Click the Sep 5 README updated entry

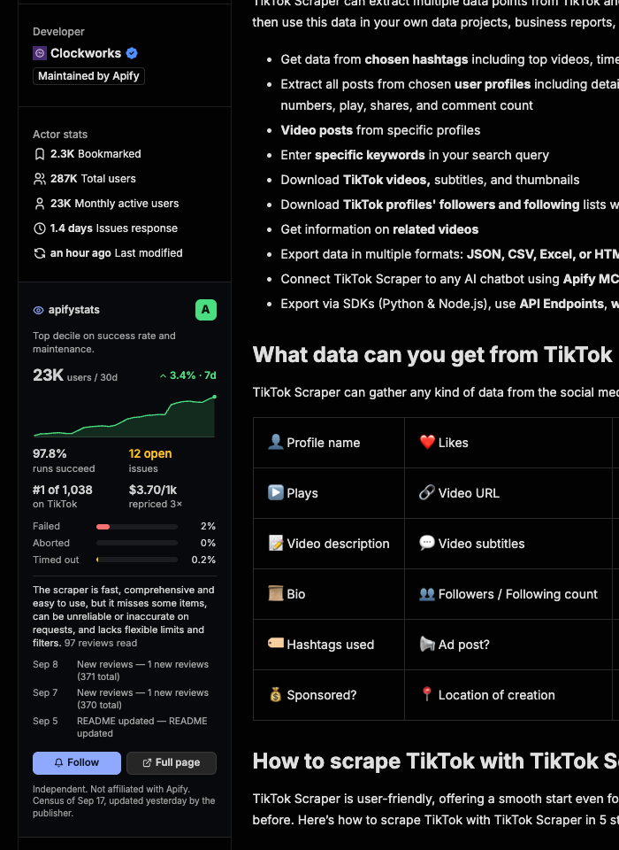[125, 727]
